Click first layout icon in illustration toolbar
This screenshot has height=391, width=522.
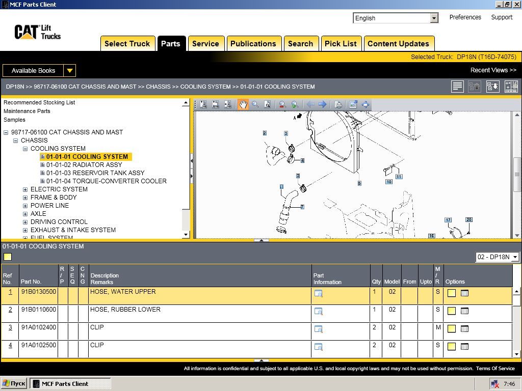[203, 104]
